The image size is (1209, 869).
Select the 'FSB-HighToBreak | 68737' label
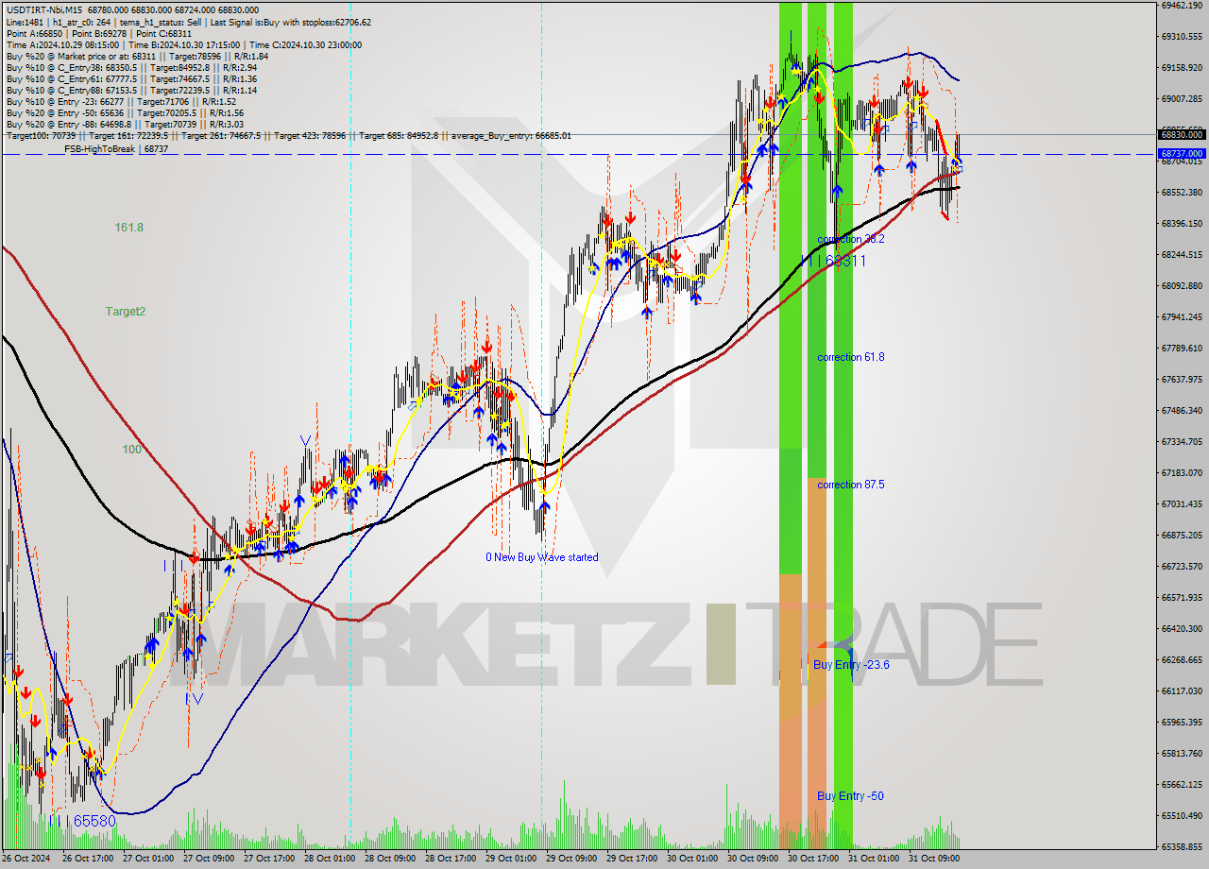[x=116, y=149]
